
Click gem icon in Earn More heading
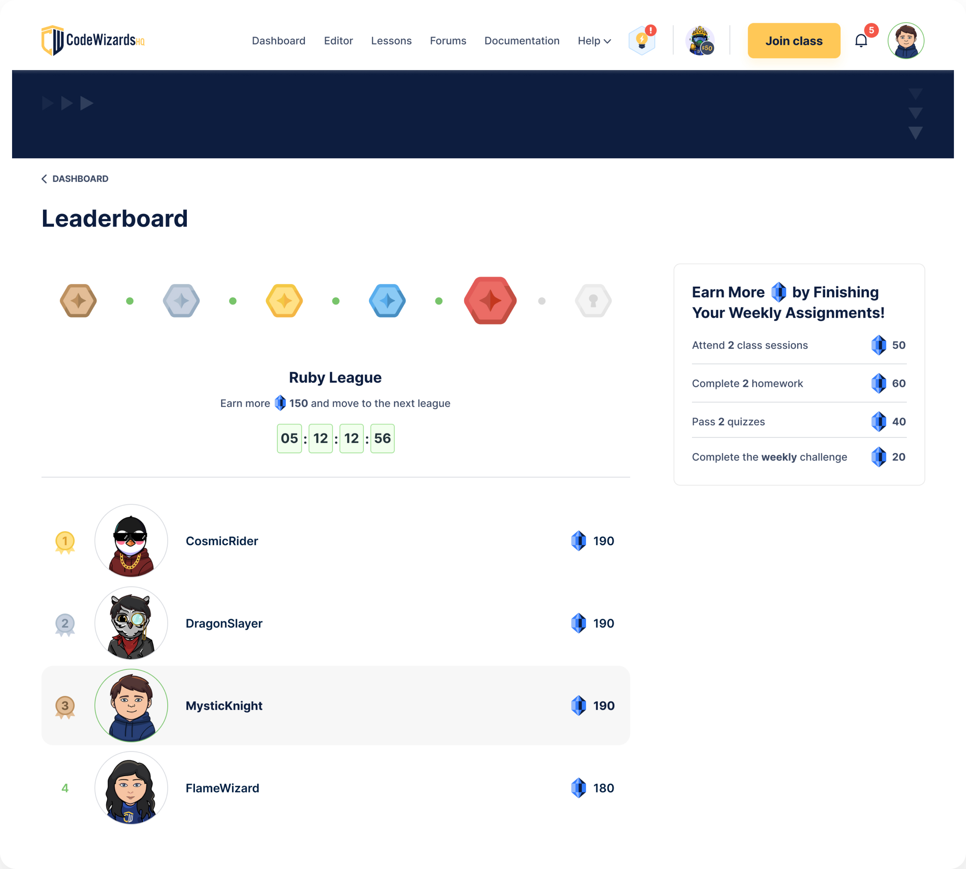[x=779, y=292]
